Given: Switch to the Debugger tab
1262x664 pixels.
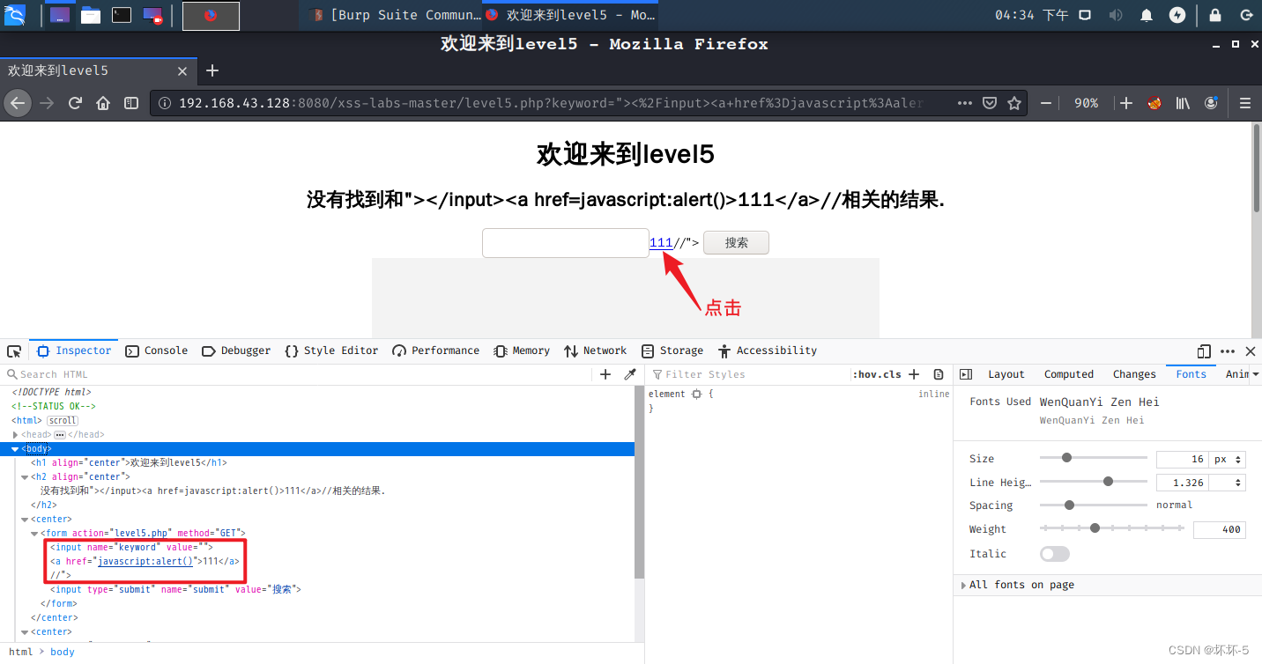Looking at the screenshot, I should coord(236,350).
